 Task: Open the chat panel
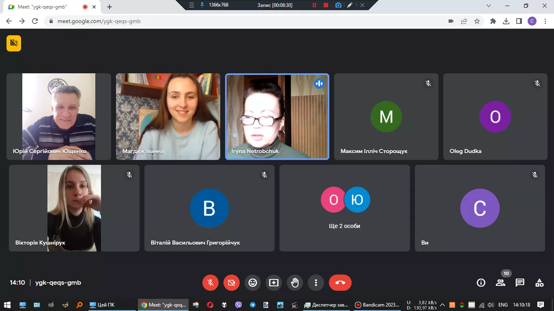tap(520, 283)
